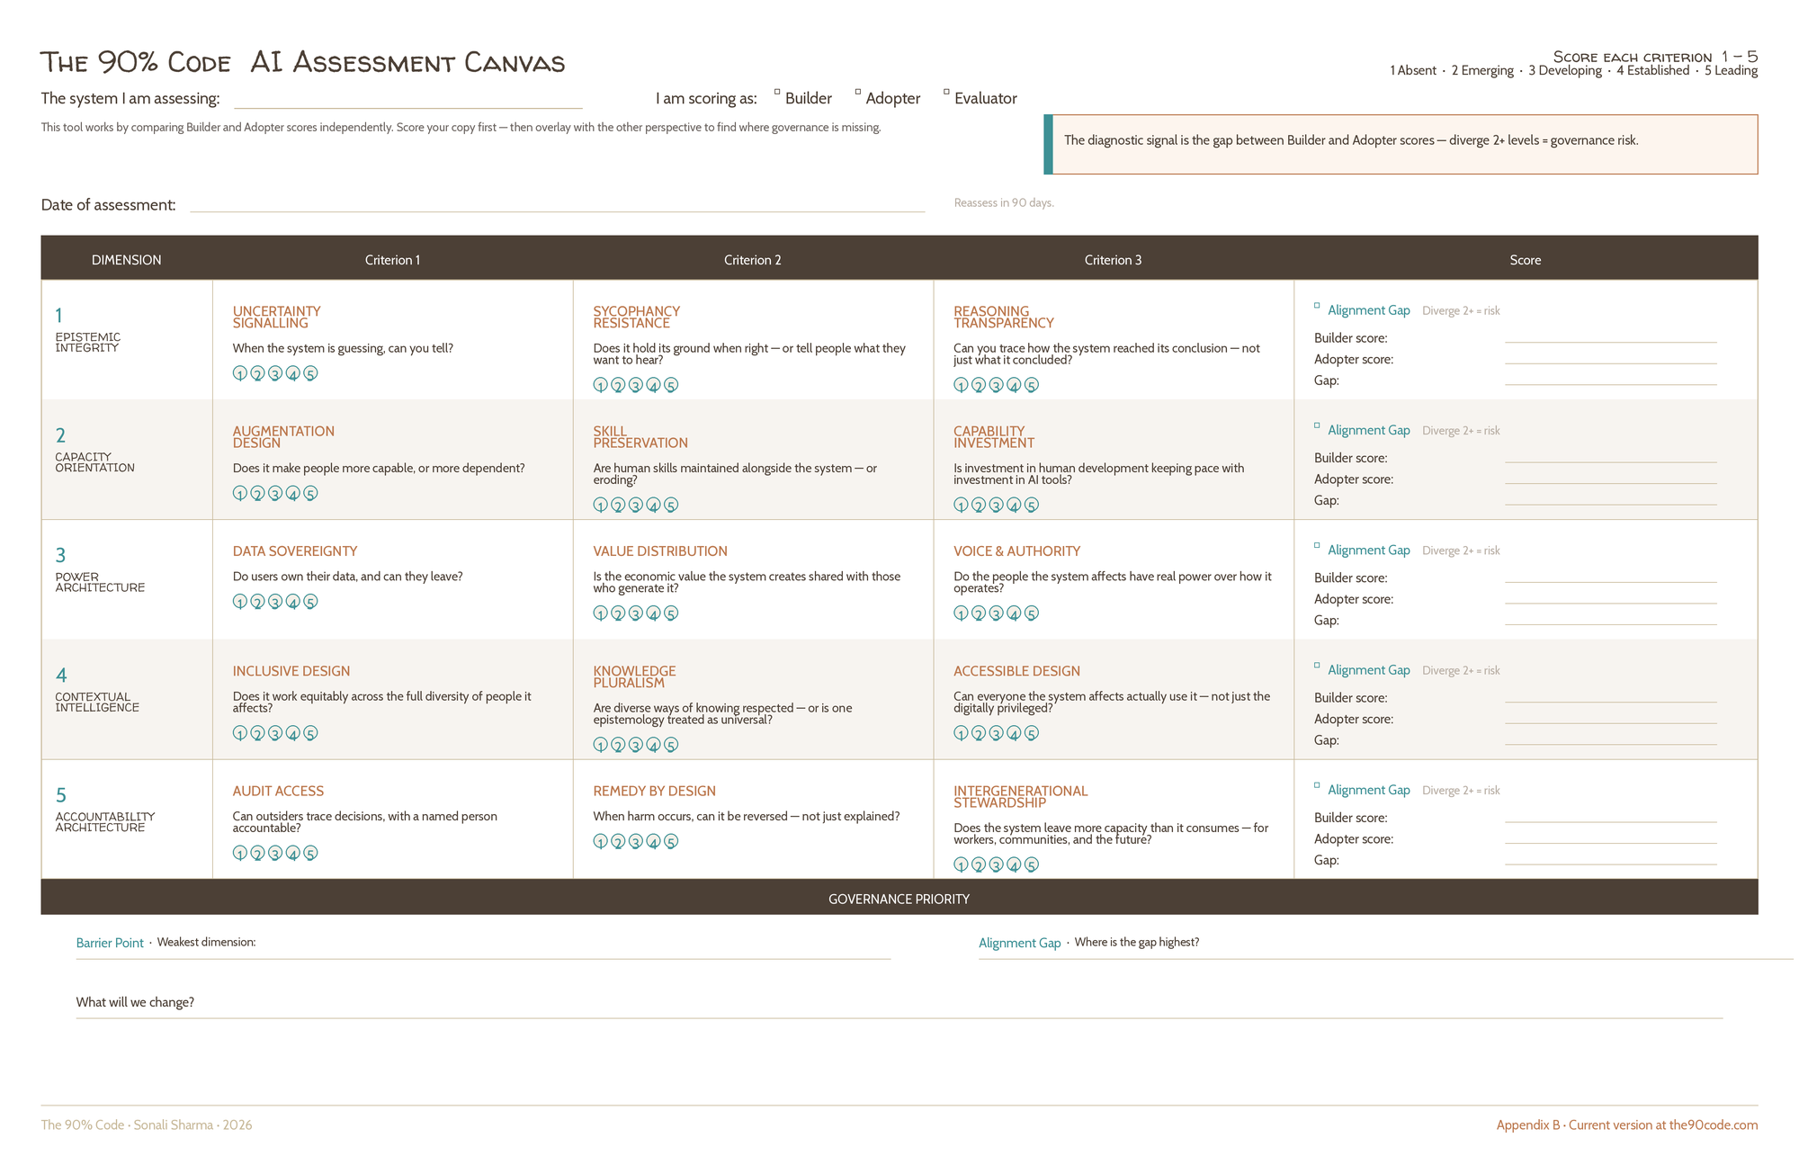Select score 4 for Augmentation Design
The height and width of the screenshot is (1164, 1799).
coord(293,493)
